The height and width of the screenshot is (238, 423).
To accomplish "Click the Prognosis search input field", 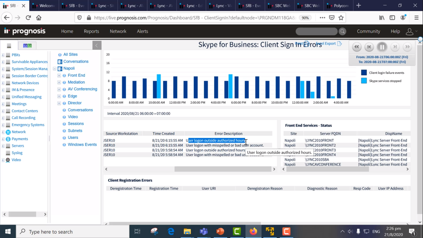I will (316, 31).
